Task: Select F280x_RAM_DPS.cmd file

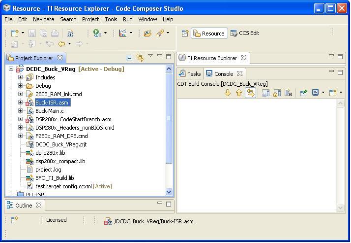Action: pos(61,136)
